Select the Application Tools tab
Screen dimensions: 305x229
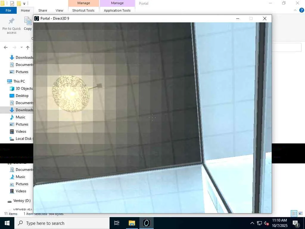117,10
